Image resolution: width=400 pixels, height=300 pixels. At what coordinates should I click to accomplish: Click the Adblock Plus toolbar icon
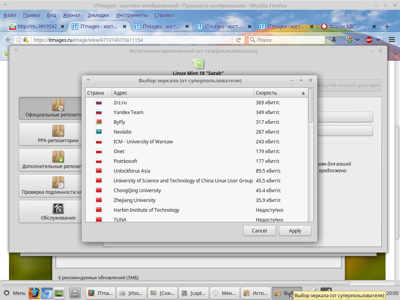click(x=369, y=40)
